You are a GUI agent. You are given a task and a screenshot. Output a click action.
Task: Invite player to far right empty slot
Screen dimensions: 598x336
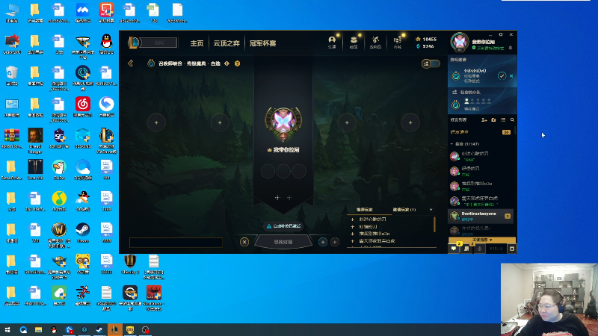point(410,122)
